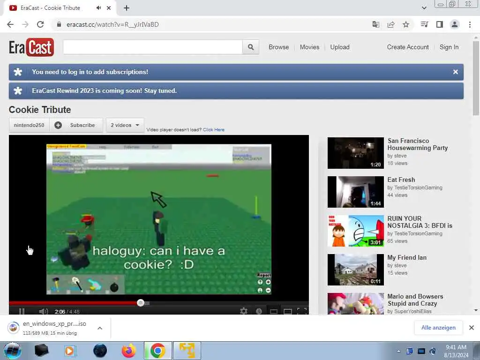Screen dimensions: 480x360
Task: Mute the tab via speaker icon
Action: click(x=98, y=8)
